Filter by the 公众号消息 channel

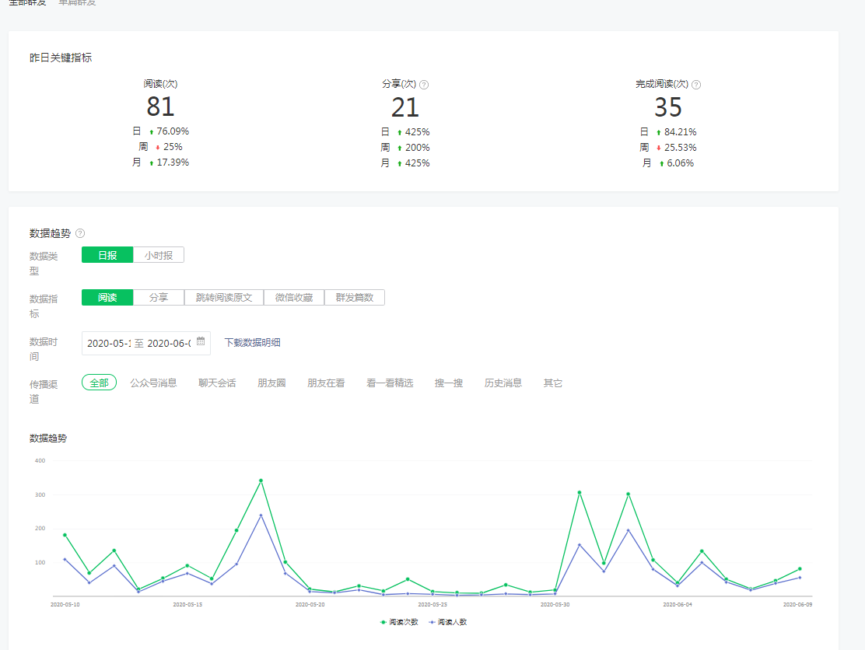click(x=153, y=383)
